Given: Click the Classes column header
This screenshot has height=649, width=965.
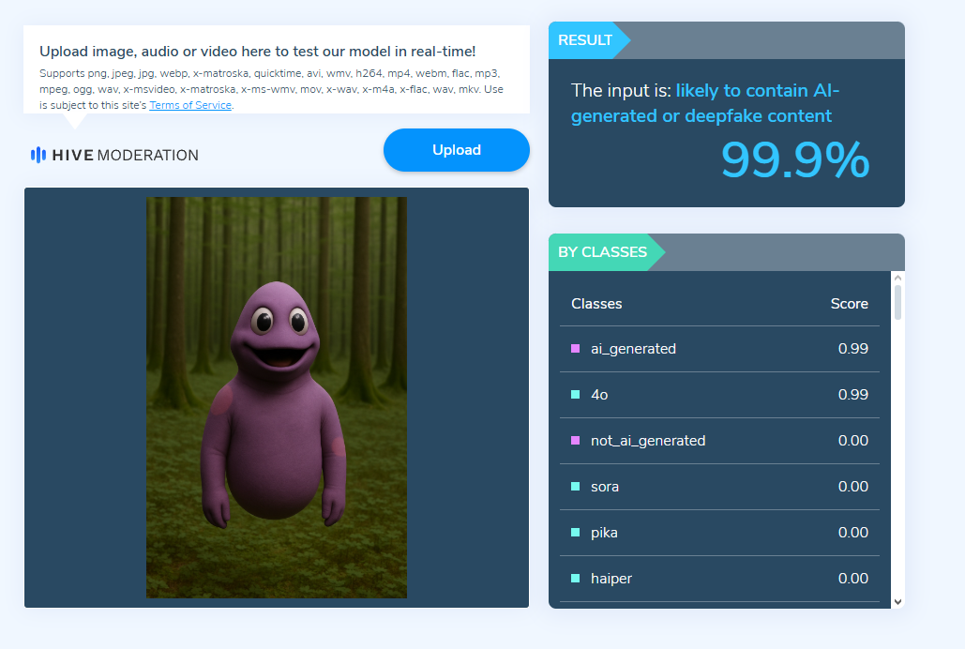Looking at the screenshot, I should tap(596, 304).
